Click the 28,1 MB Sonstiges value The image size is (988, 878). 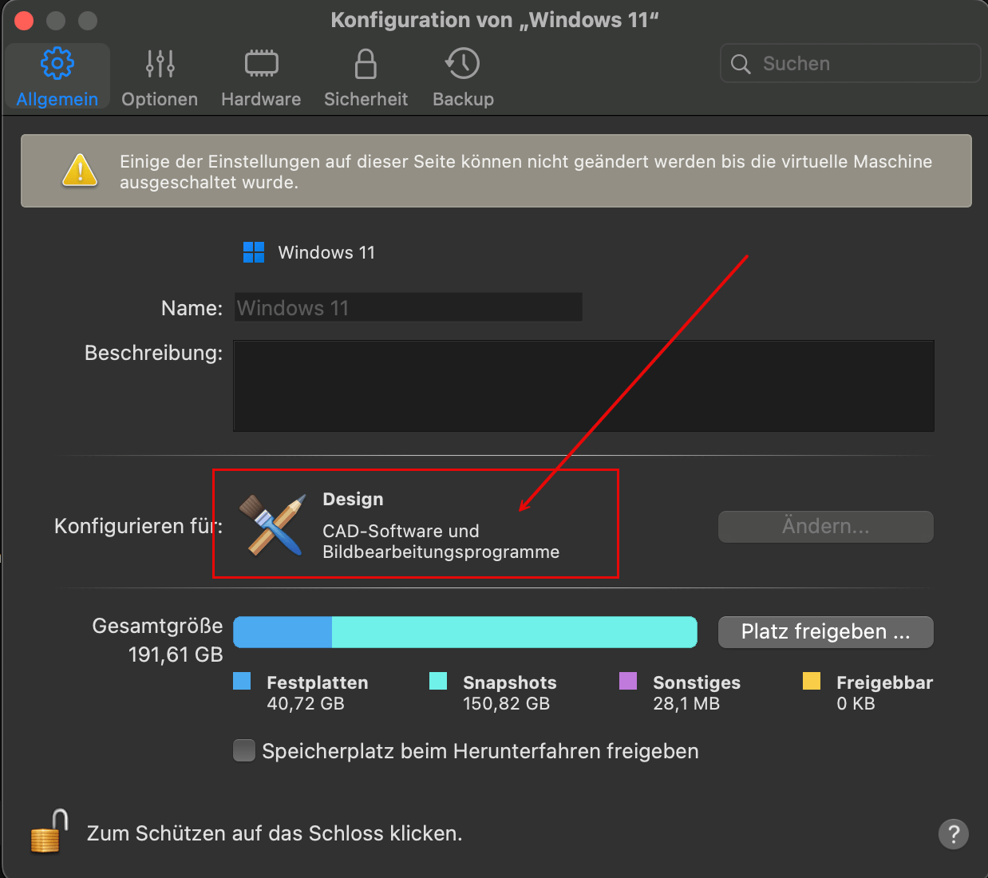click(x=686, y=703)
